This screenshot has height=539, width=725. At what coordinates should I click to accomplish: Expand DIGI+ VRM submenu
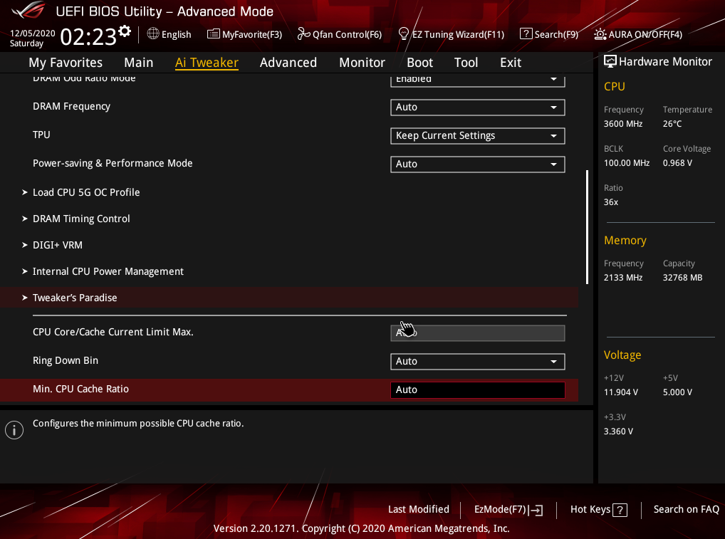pyautogui.click(x=58, y=245)
